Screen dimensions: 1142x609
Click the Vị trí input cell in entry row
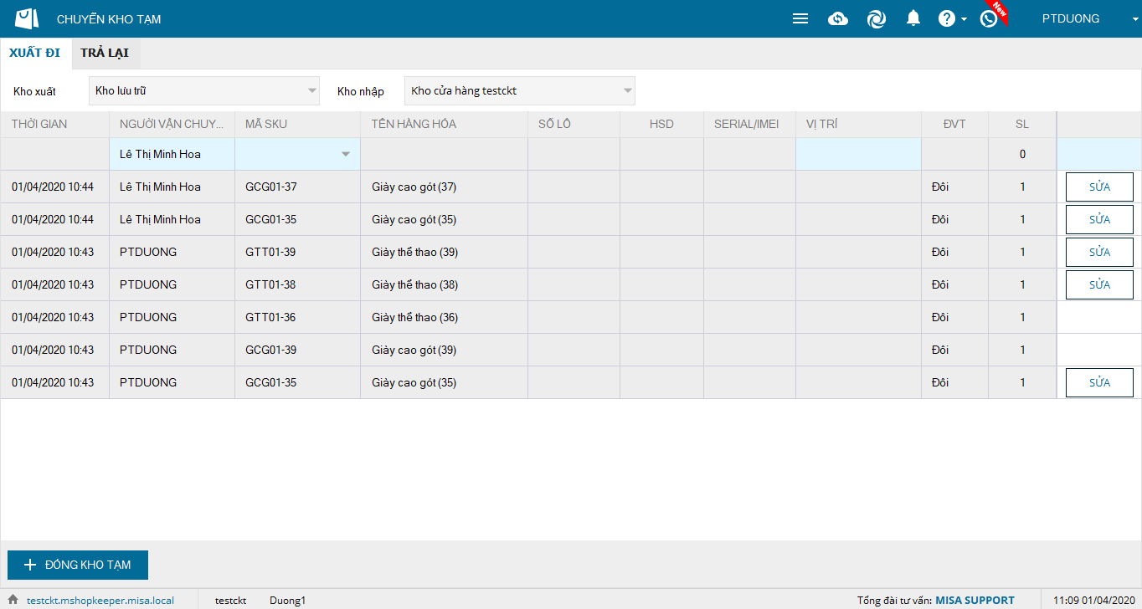tap(857, 154)
